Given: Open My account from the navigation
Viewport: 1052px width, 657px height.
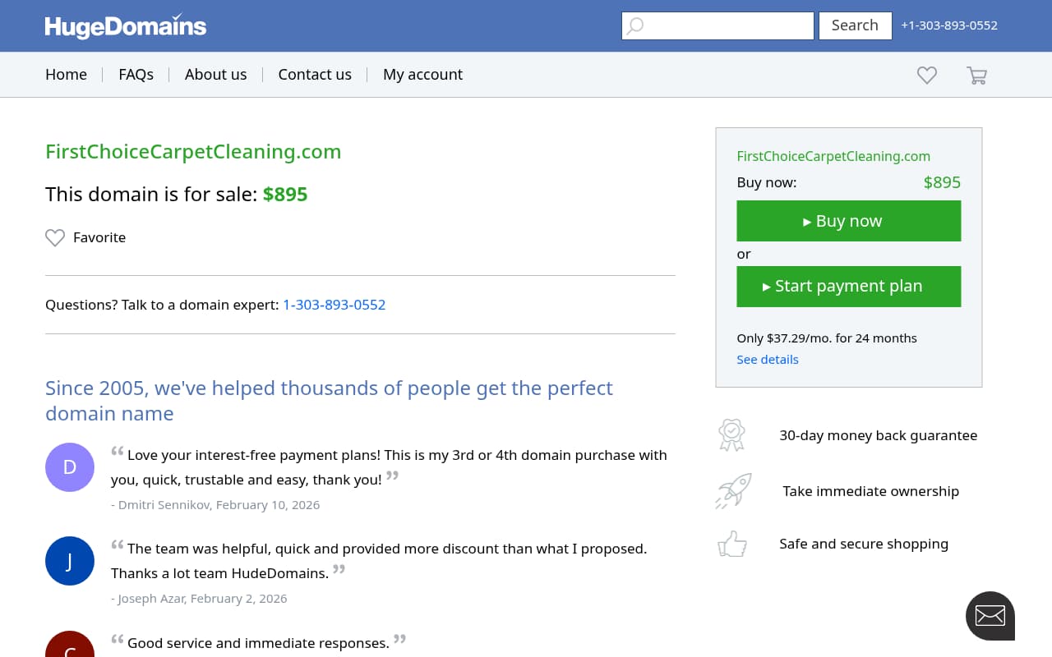Looking at the screenshot, I should [422, 74].
